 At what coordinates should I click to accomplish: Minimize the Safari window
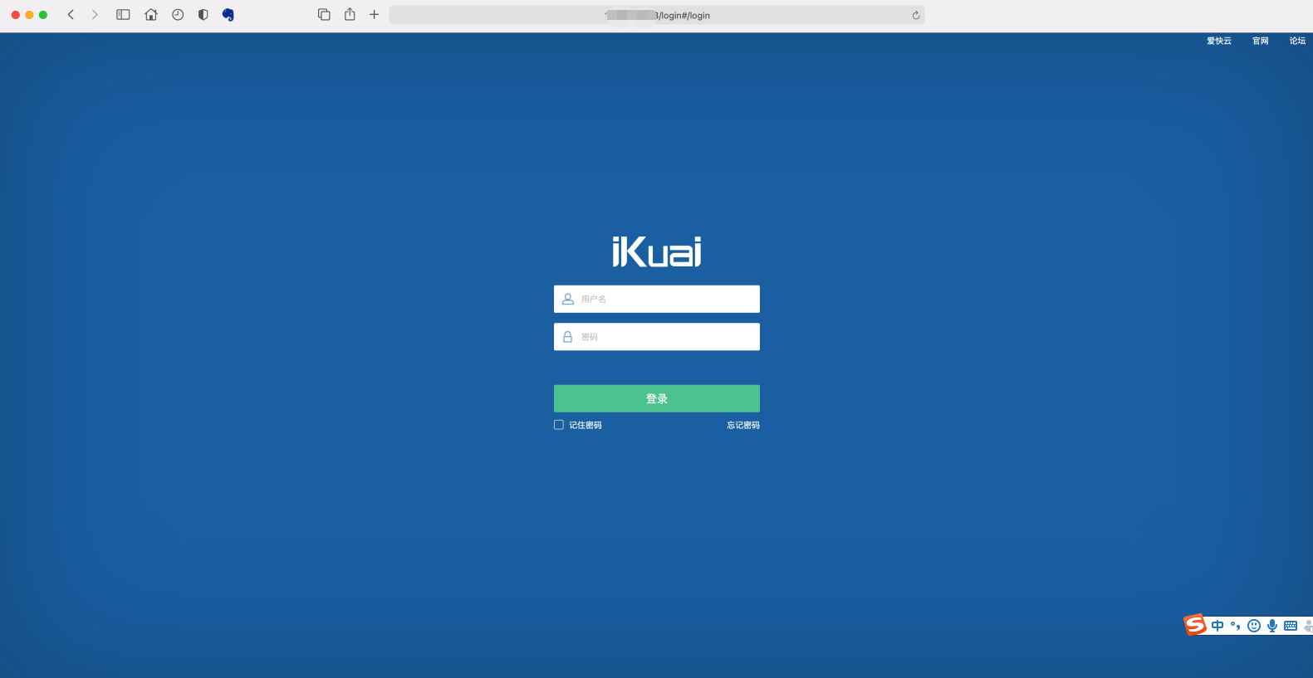(29, 15)
